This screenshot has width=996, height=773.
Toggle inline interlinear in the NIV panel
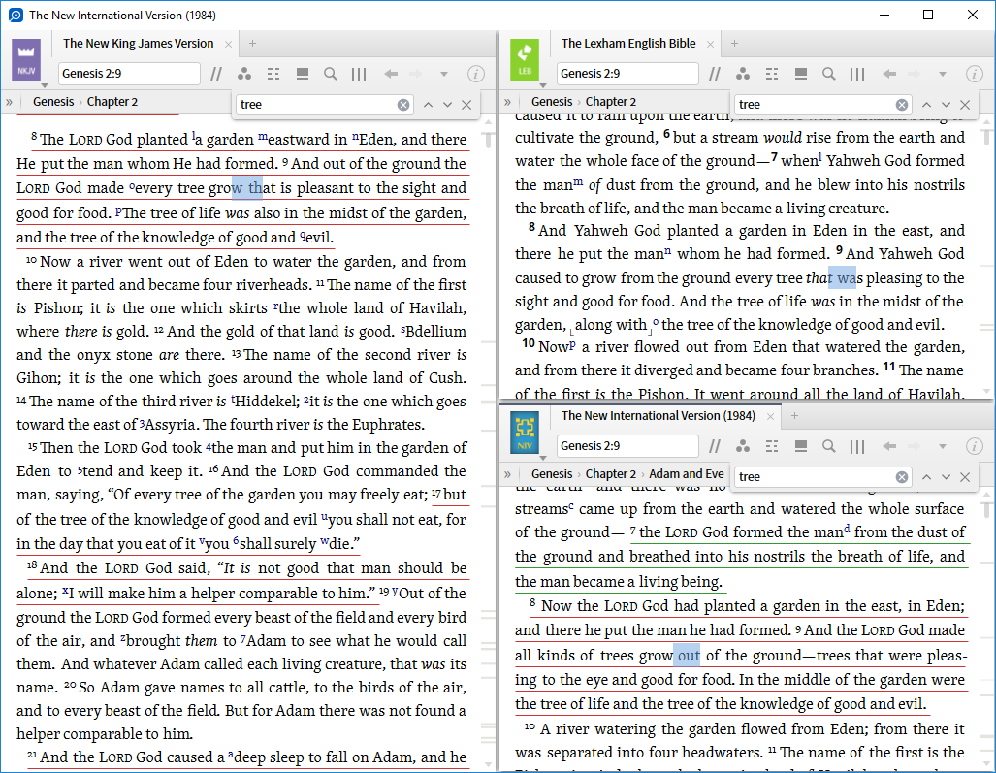coord(772,446)
